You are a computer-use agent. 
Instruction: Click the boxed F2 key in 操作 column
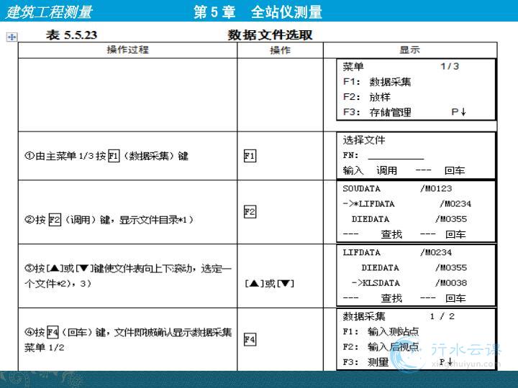pyautogui.click(x=250, y=212)
